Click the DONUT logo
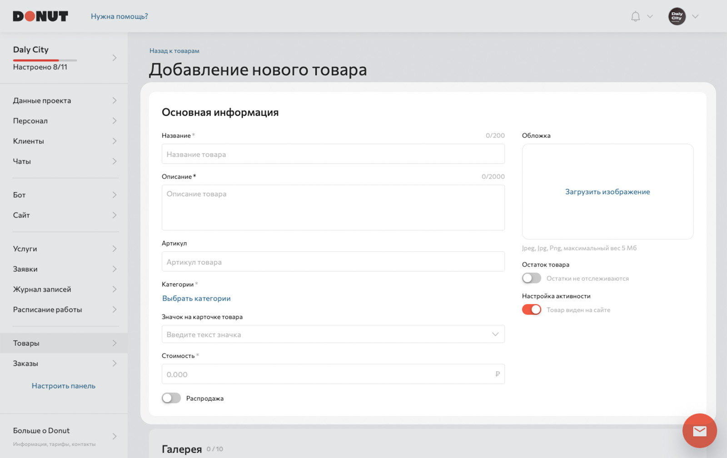The width and height of the screenshot is (727, 458). (40, 16)
